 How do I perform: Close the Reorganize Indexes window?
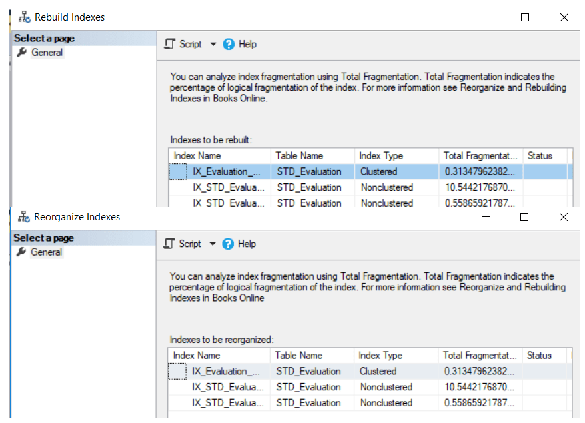[564, 217]
